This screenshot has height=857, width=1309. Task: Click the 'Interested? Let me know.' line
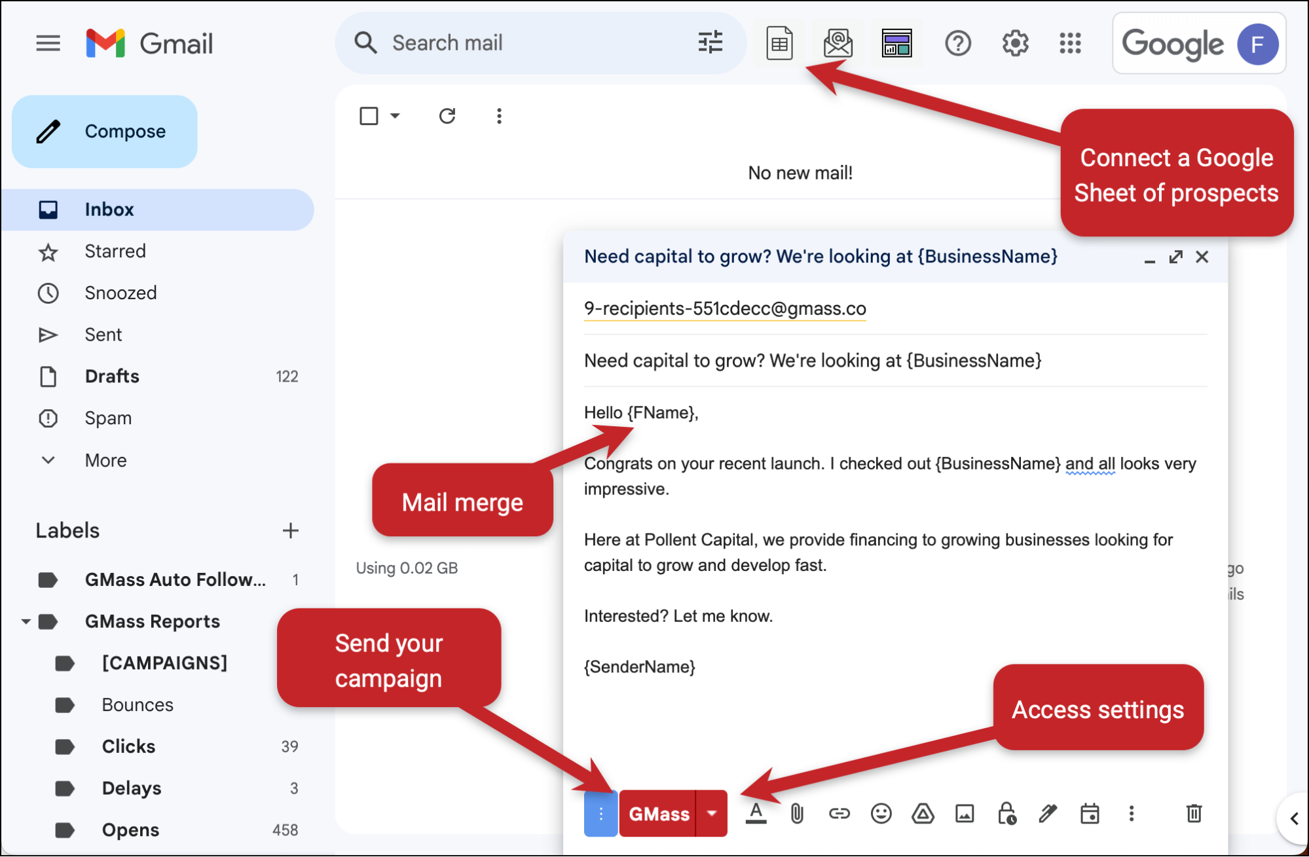tap(678, 616)
